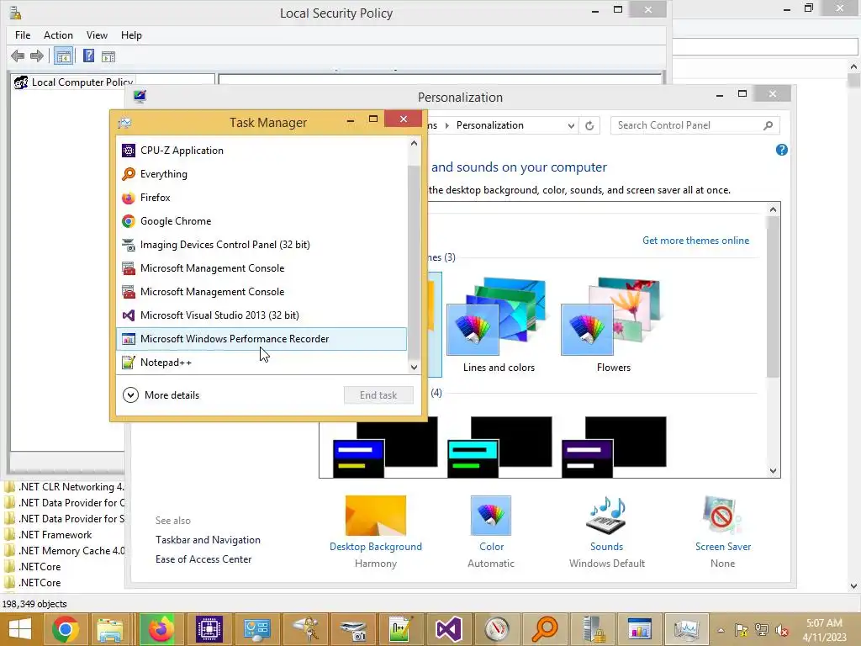Select the second Microsoft Management Console entry
Viewport: 861px width, 646px height.
261,292
